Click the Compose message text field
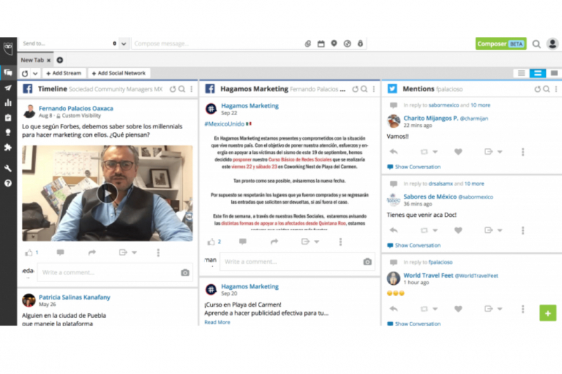The image size is (562, 374). 214,44
